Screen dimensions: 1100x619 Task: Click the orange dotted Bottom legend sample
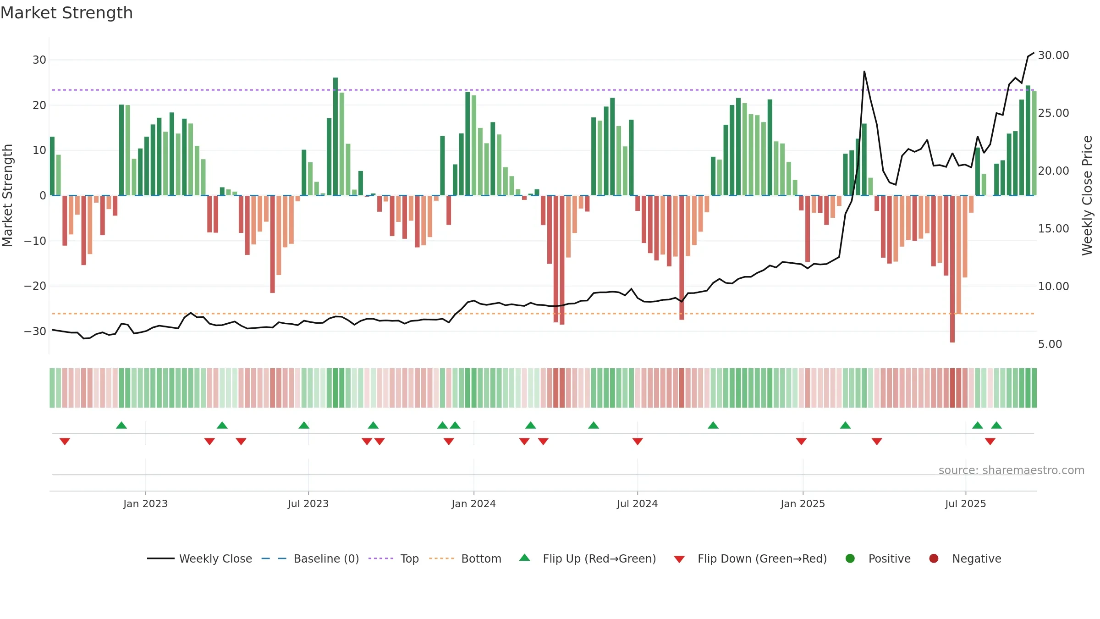tap(442, 558)
